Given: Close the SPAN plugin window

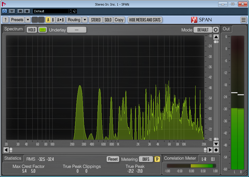Looking at the screenshot, I should tap(243, 4).
